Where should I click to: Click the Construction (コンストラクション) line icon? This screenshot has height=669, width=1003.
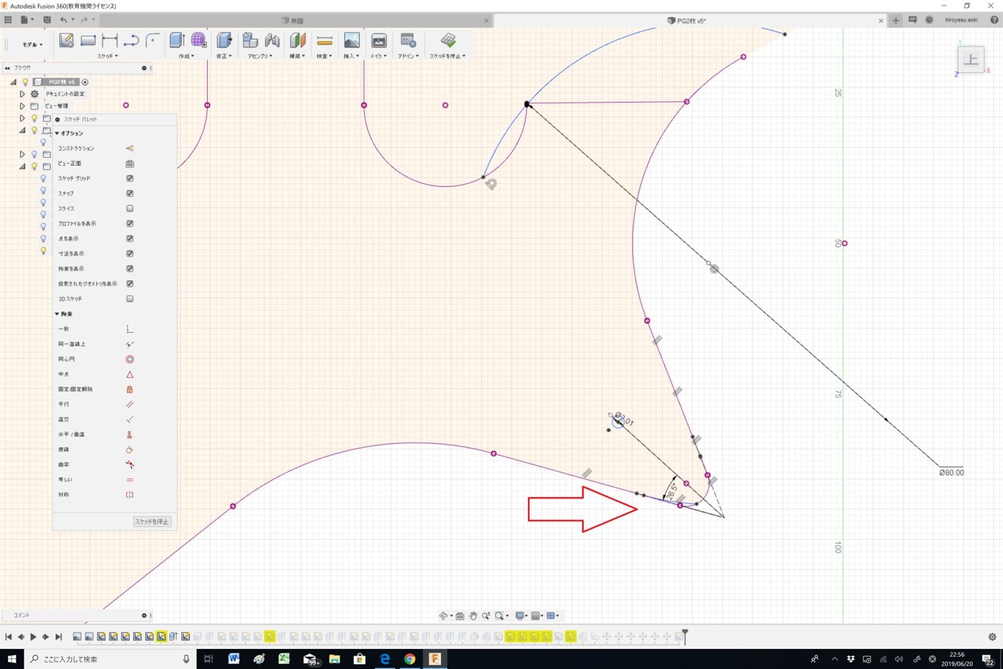click(130, 148)
